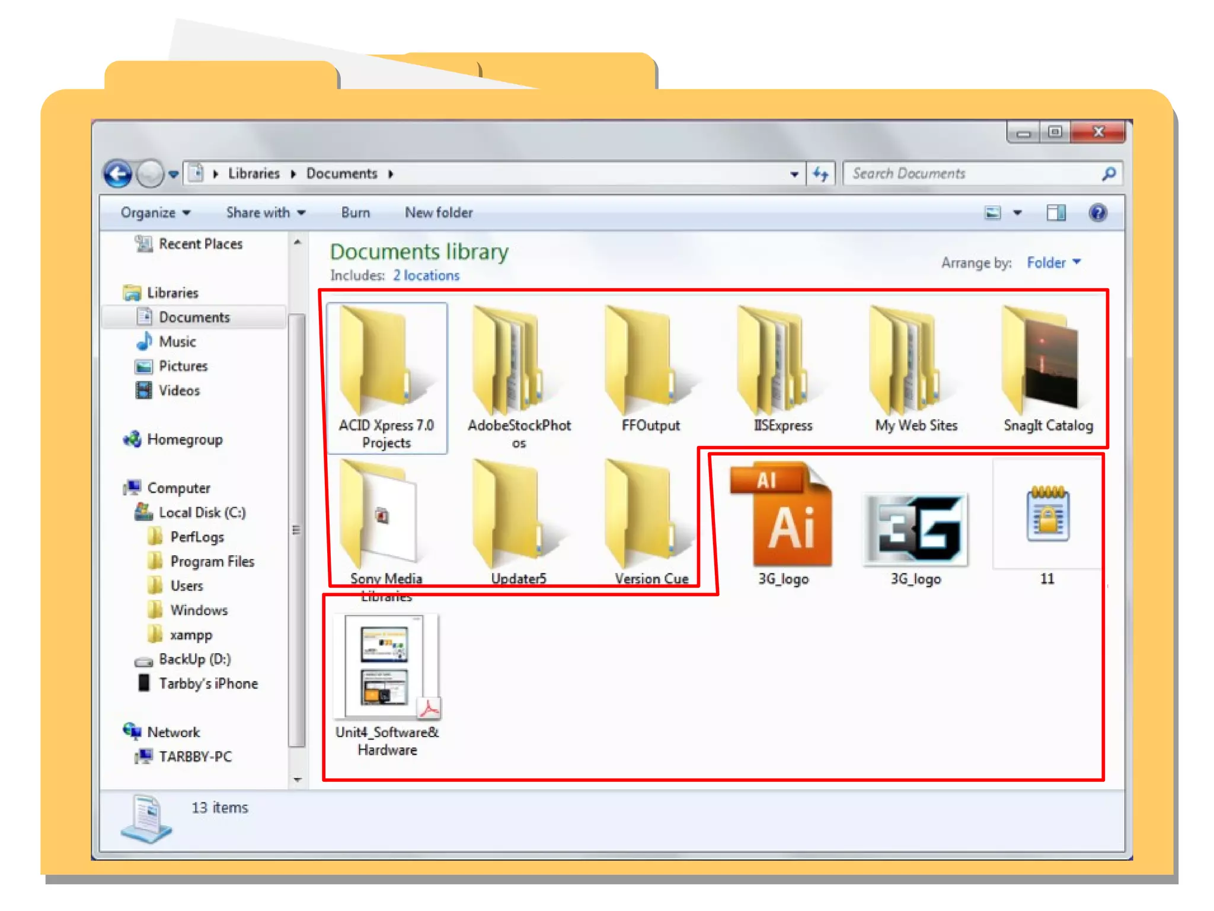
Task: Toggle the preview pane icon
Action: click(1055, 212)
